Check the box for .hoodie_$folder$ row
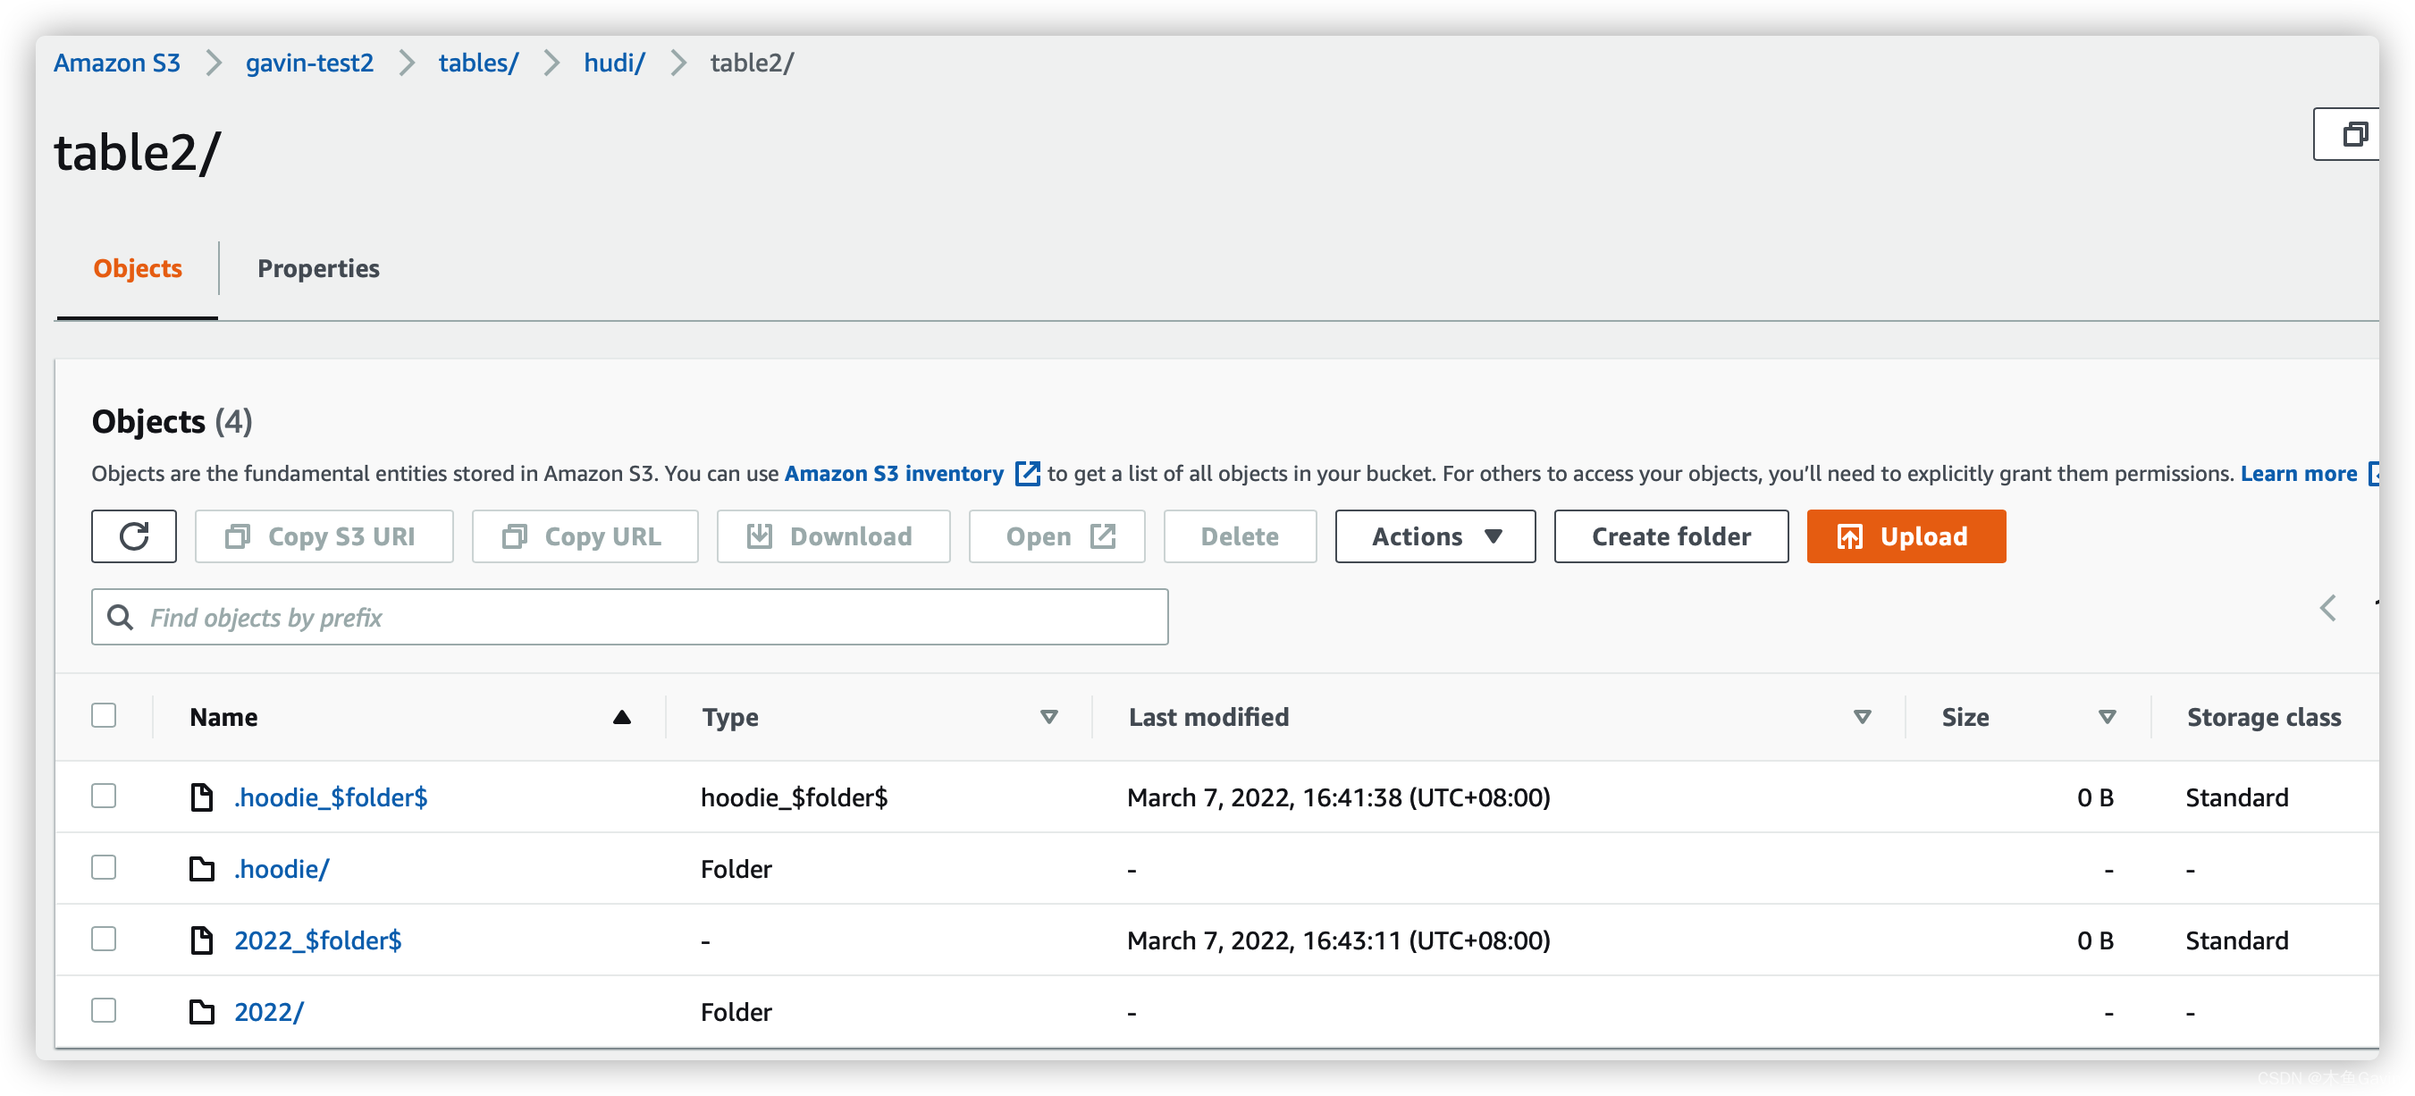The height and width of the screenshot is (1096, 2415). [104, 796]
